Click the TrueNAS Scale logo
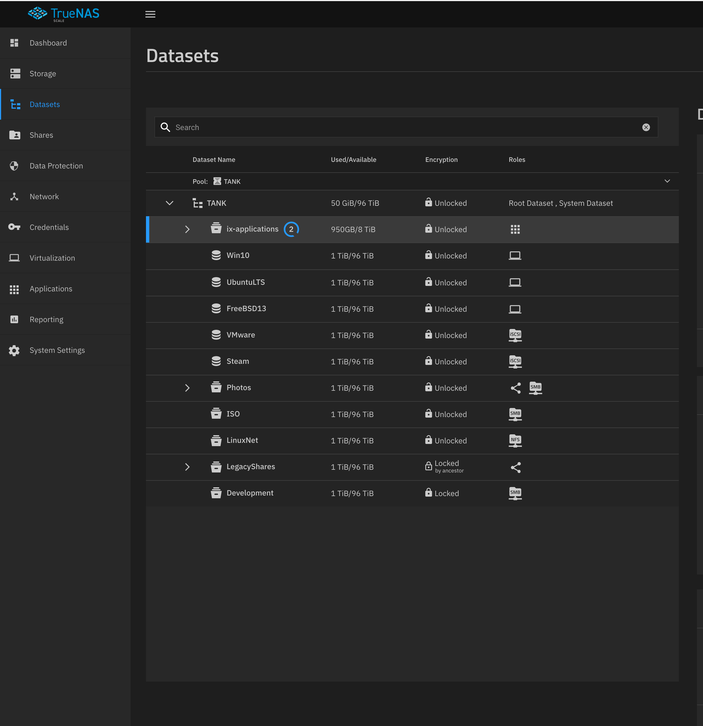Screen dimensions: 703x726 tap(64, 14)
